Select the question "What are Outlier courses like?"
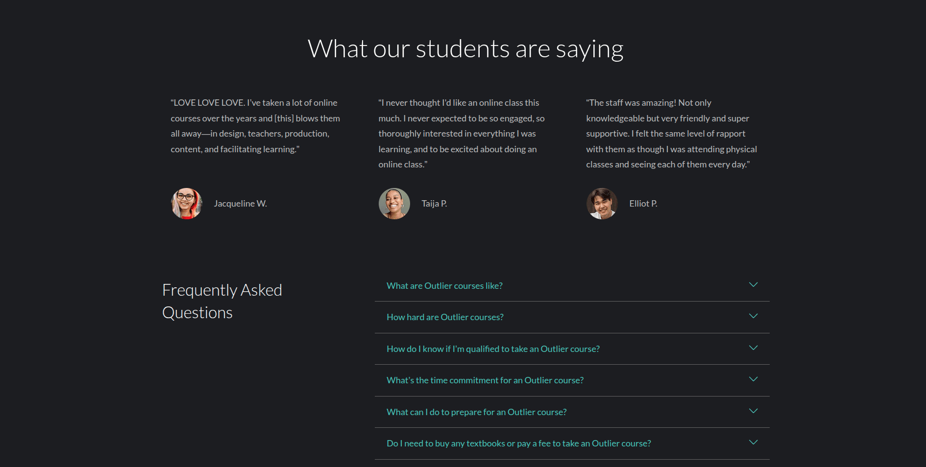Viewport: 926px width, 467px height. (444, 285)
